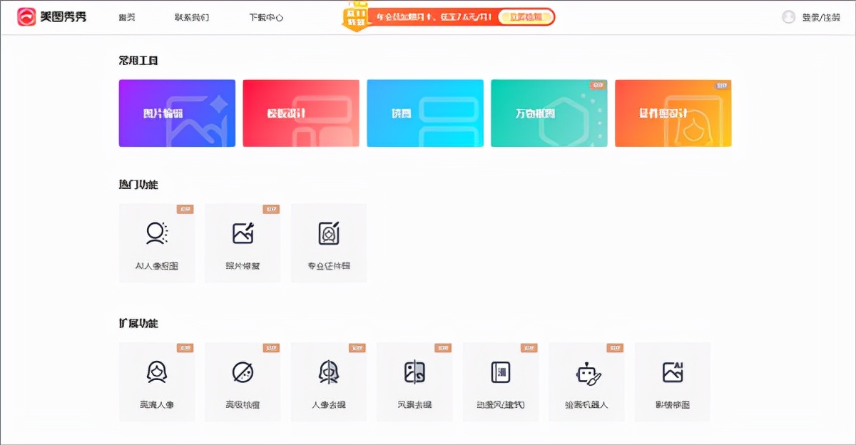Image resolution: width=856 pixels, height=445 pixels.
Task: Open the AI portrait retouching tool
Action: [x=156, y=242]
